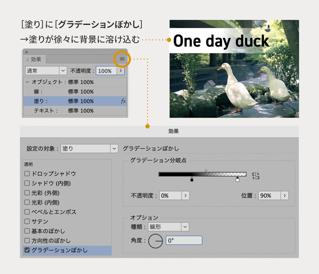Image resolution: width=319 pixels, height=274 pixels.
Task: Click the angle dial control
Action: point(156,241)
